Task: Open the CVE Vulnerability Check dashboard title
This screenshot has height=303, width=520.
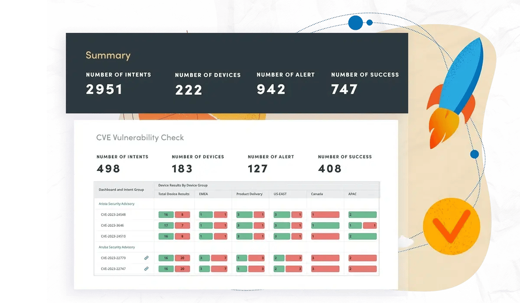Action: point(140,138)
